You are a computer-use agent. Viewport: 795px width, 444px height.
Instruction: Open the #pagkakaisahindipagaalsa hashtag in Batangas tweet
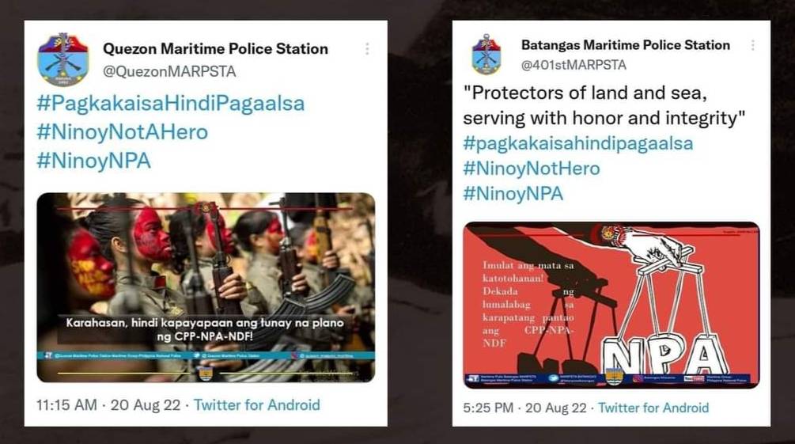(x=578, y=143)
